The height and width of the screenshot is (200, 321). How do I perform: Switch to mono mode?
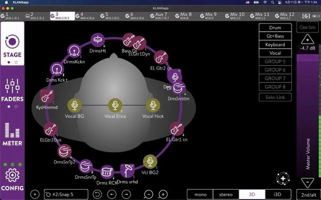coord(200,195)
